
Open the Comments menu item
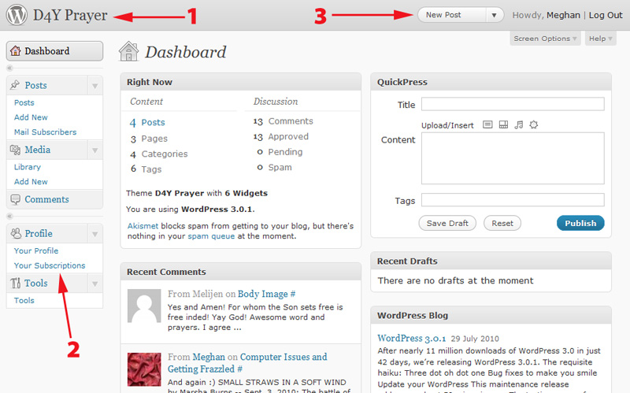coord(46,199)
